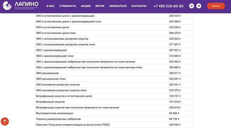Image resolution: width=231 pixels, height=131 pixels.
Task: Call the phone number +7 495 526-60-60
Action: pos(168,6)
